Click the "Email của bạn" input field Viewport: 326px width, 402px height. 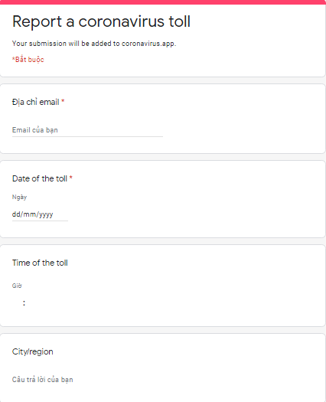(87, 130)
